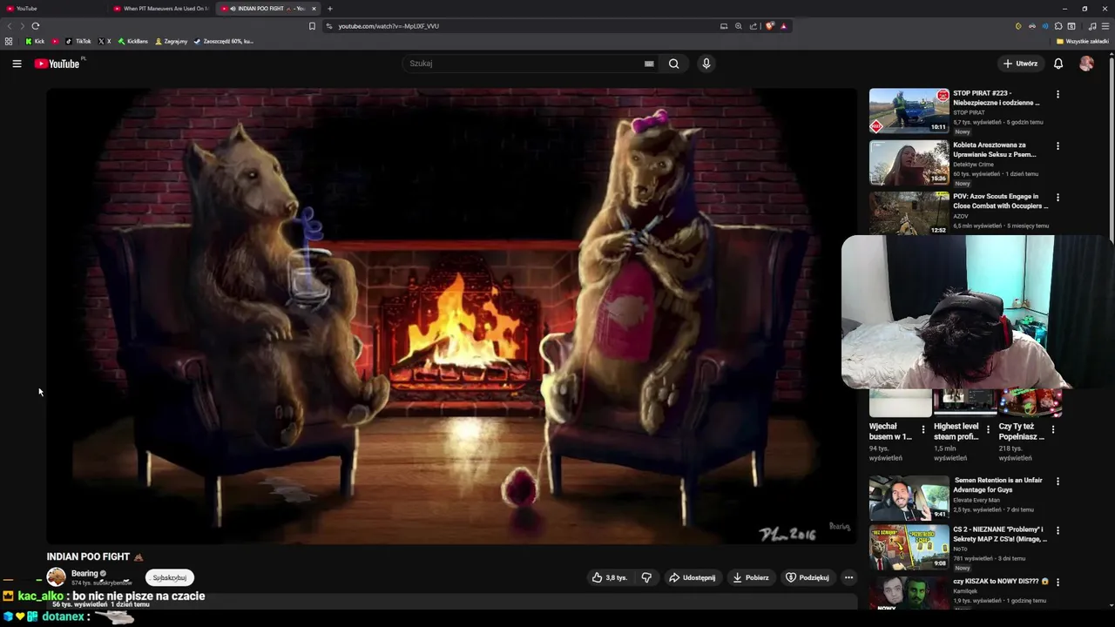
Task: Reload the page in the browser
Action: 35,26
